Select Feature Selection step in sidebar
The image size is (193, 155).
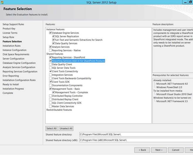(x=12, y=41)
